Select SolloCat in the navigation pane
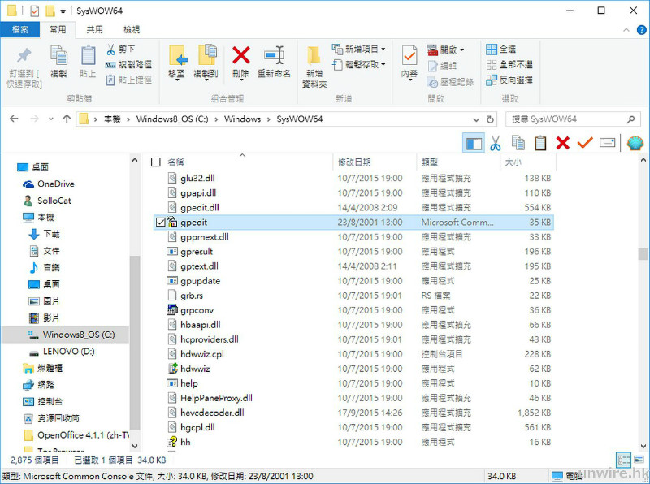The height and width of the screenshot is (484, 650). [x=47, y=201]
